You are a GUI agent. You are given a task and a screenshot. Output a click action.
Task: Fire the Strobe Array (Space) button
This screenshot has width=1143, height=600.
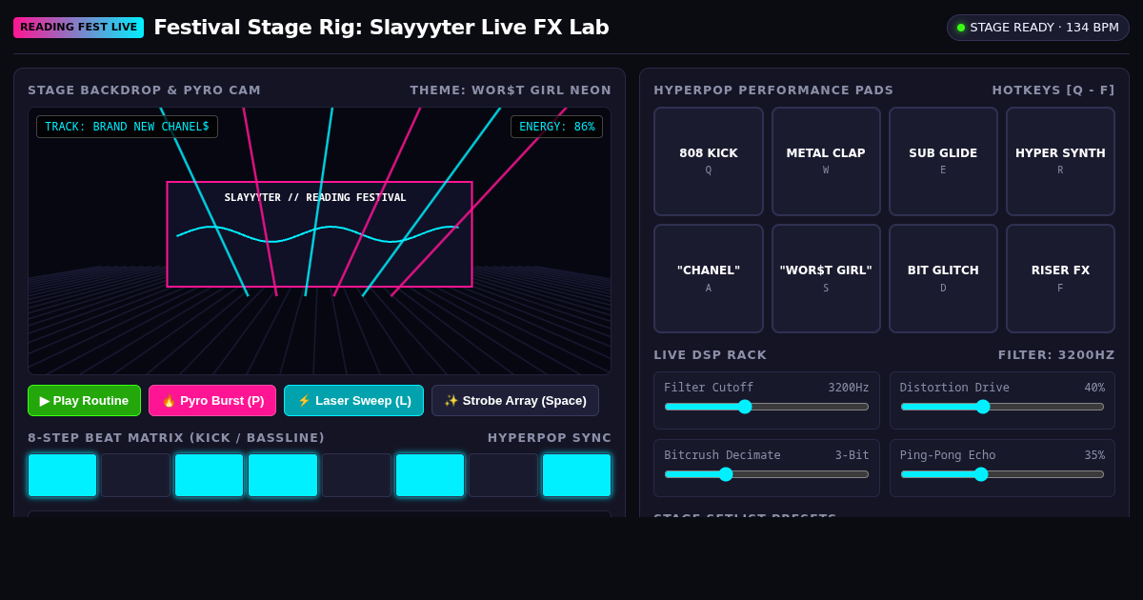(x=515, y=400)
